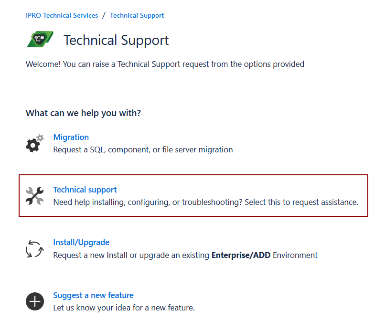385x331 pixels.
Task: Click the Technical Support breadcrumb link
Action: point(137,15)
